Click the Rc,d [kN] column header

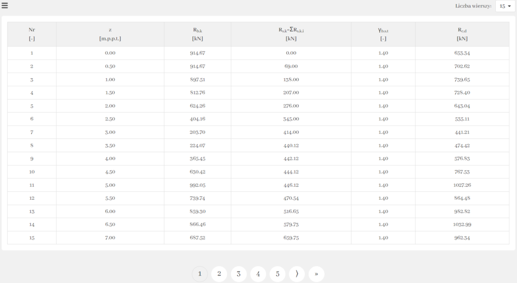coord(462,34)
